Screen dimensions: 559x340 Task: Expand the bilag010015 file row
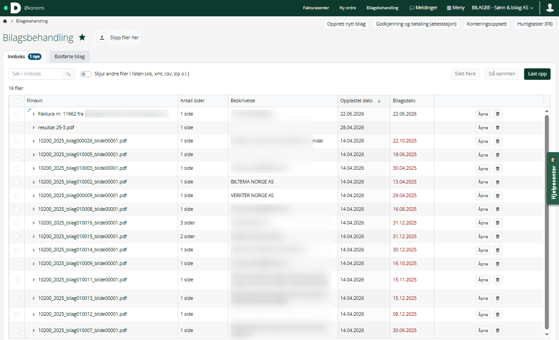[x=34, y=236]
